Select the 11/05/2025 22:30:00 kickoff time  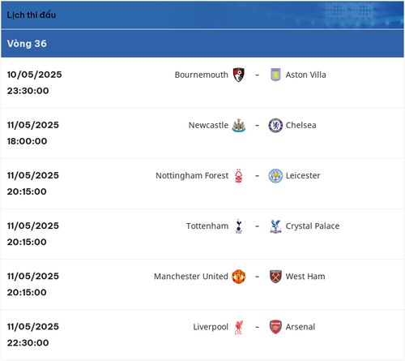click(33, 334)
